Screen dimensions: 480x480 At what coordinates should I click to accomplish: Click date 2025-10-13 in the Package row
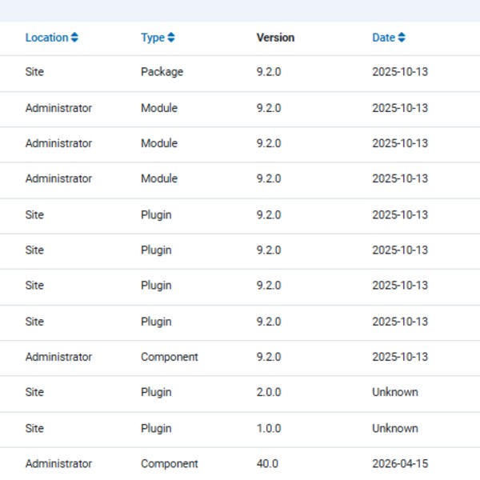click(x=400, y=72)
